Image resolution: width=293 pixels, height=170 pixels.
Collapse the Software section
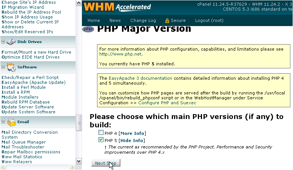(3, 67)
